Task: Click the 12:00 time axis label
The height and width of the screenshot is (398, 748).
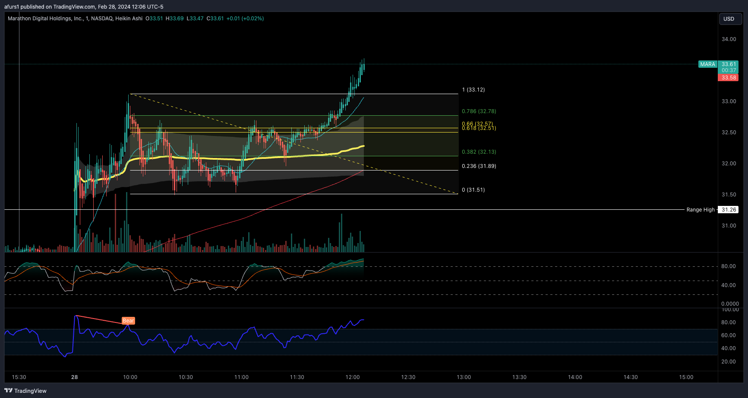Action: (x=353, y=377)
